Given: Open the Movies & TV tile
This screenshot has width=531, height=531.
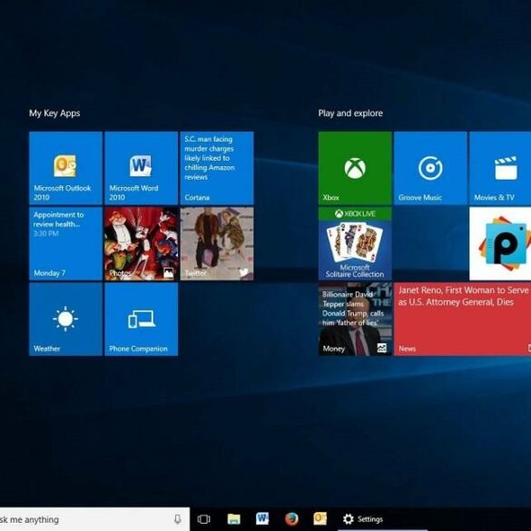Looking at the screenshot, I should [500, 168].
